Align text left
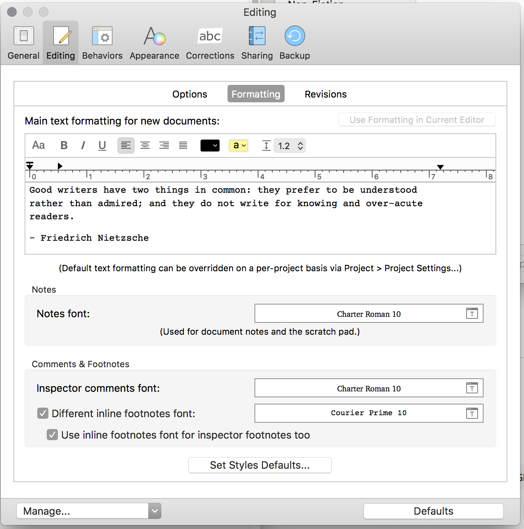Viewport: 524px width, 529px height. [x=126, y=146]
